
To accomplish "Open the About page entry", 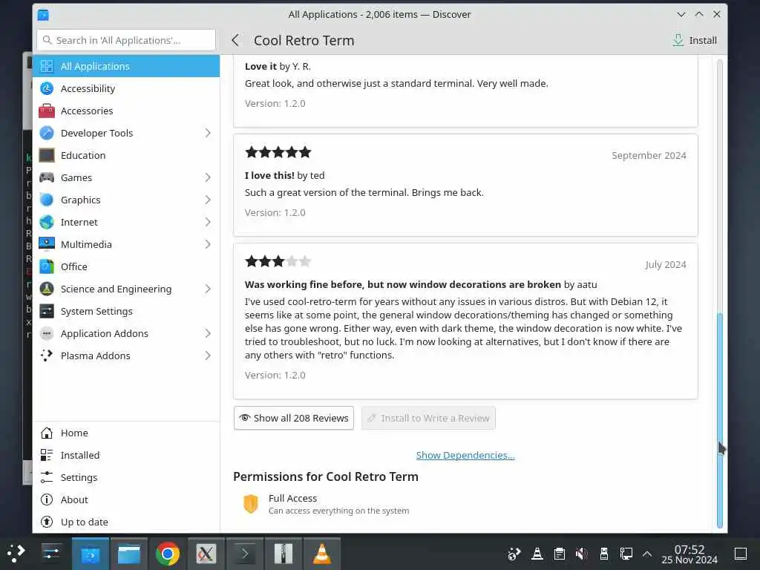I will pyautogui.click(x=126, y=499).
